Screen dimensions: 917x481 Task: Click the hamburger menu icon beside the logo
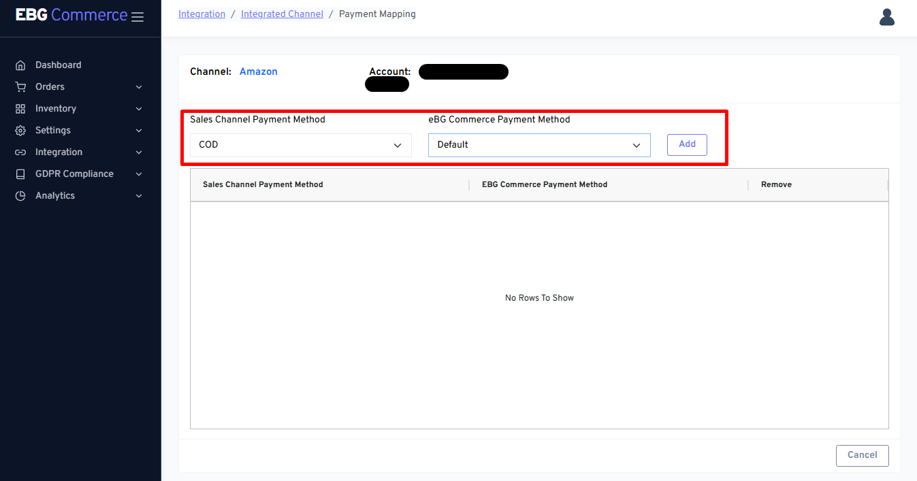[x=138, y=17]
